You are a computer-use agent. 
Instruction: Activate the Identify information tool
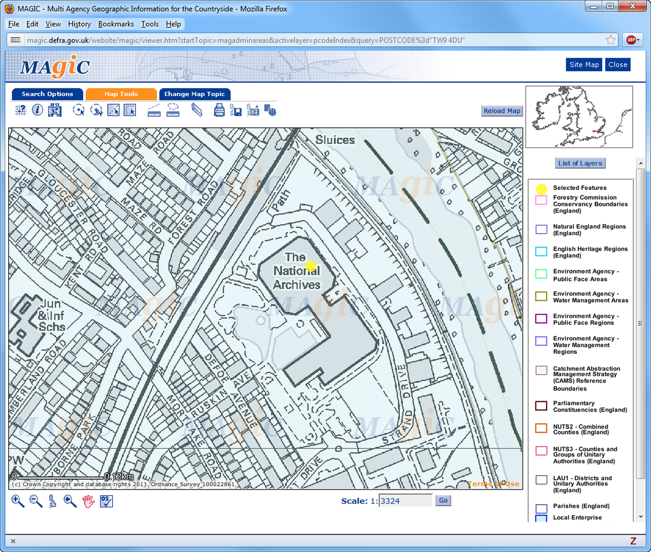point(37,110)
